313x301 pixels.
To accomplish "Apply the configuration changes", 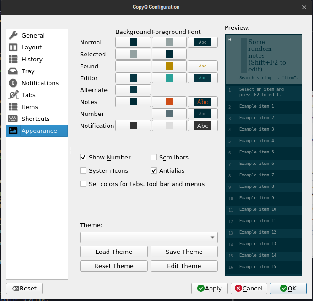I will pyautogui.click(x=210, y=289).
